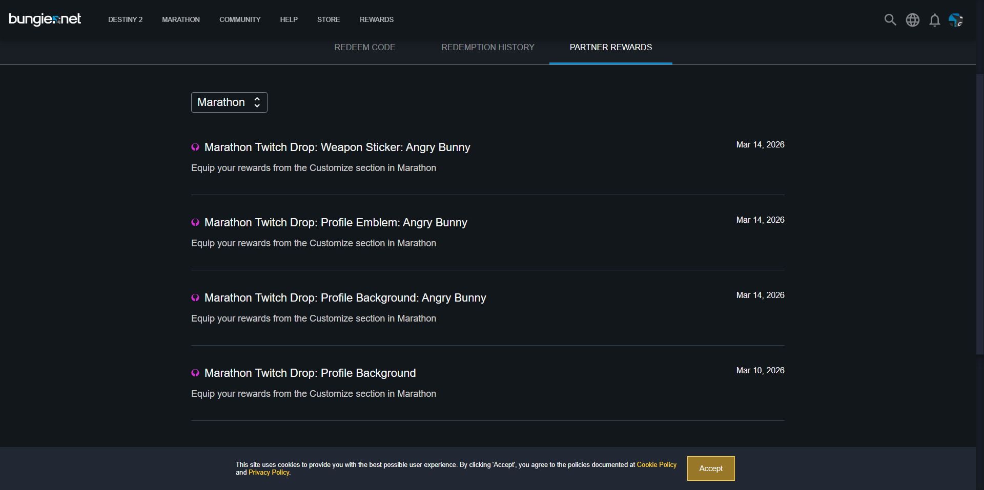Click Twitch icon beside Profile Background: Angry Bunny

(195, 298)
